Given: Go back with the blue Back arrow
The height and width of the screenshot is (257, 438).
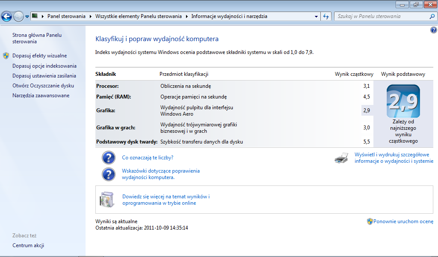Looking at the screenshot, I should point(7,16).
